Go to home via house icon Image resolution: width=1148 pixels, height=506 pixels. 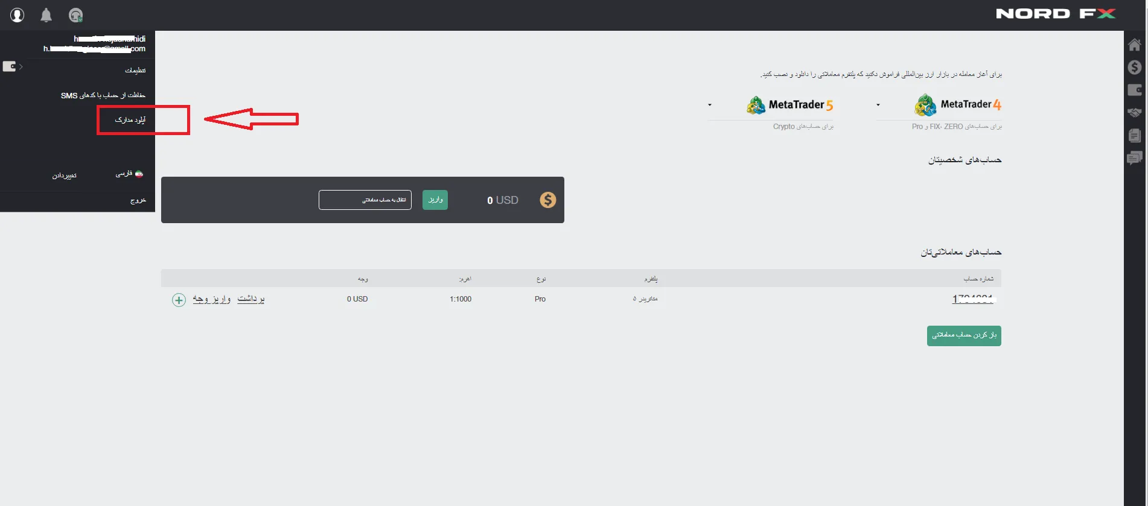pos(1134,45)
